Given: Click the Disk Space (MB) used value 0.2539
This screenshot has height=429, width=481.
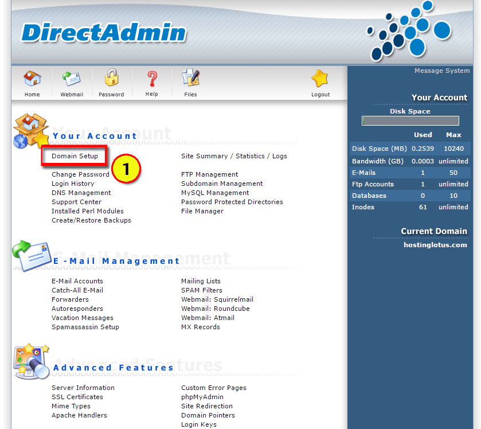Looking at the screenshot, I should pos(423,149).
